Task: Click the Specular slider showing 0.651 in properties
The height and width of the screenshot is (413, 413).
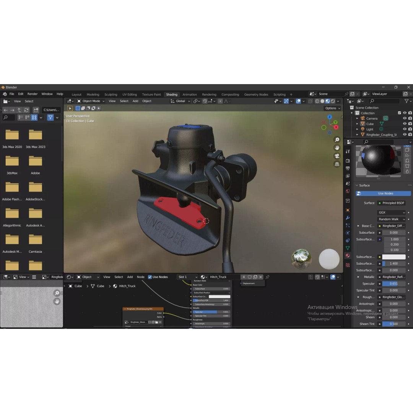Action: [394, 284]
